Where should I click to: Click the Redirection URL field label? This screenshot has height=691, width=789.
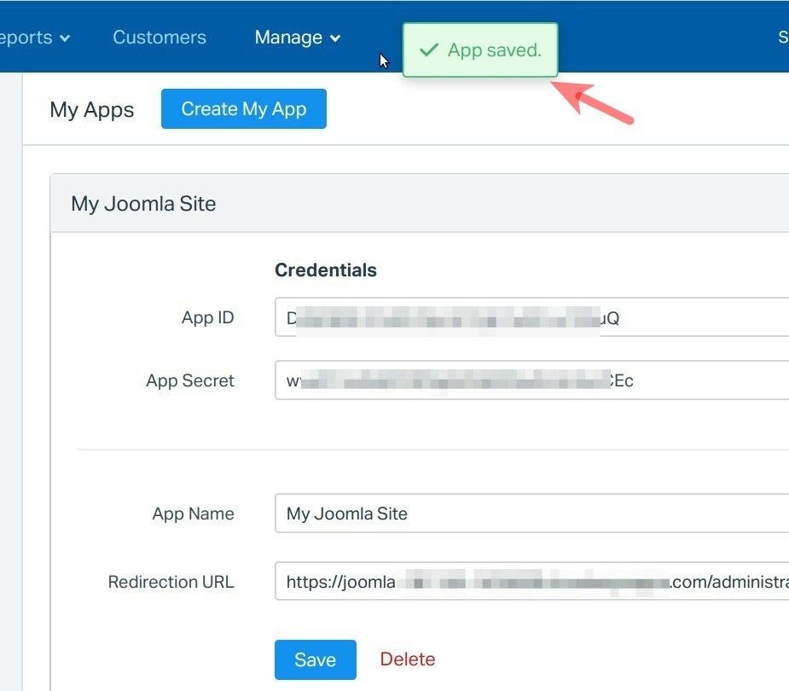click(171, 583)
